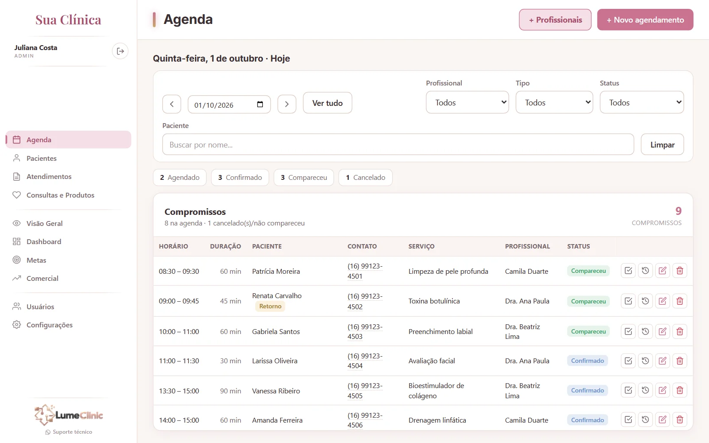Screen dimensions: 709x443
Task: Click the + Profissionais button
Action: tap(555, 20)
